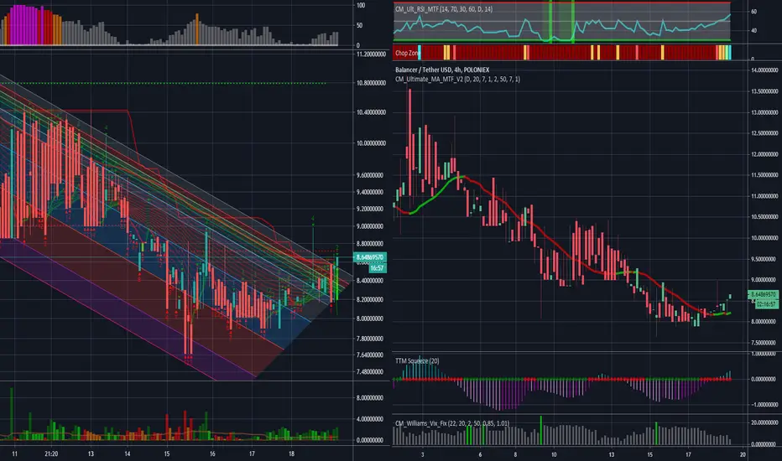Click the 8.80000000 price axis label
782x461 pixels.
click(x=370, y=244)
